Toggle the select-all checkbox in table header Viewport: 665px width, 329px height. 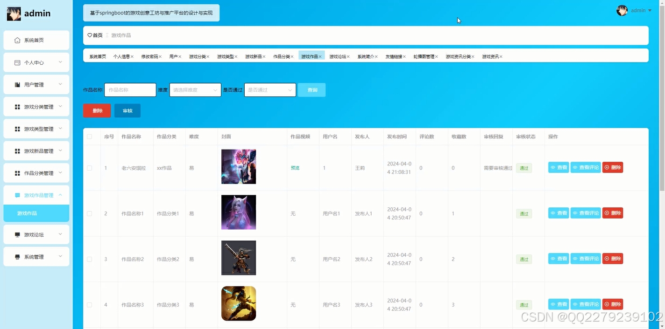(x=90, y=137)
